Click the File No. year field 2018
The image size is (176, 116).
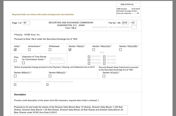pos(125,23)
